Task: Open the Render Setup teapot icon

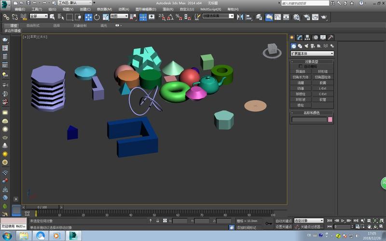Action: (x=307, y=17)
